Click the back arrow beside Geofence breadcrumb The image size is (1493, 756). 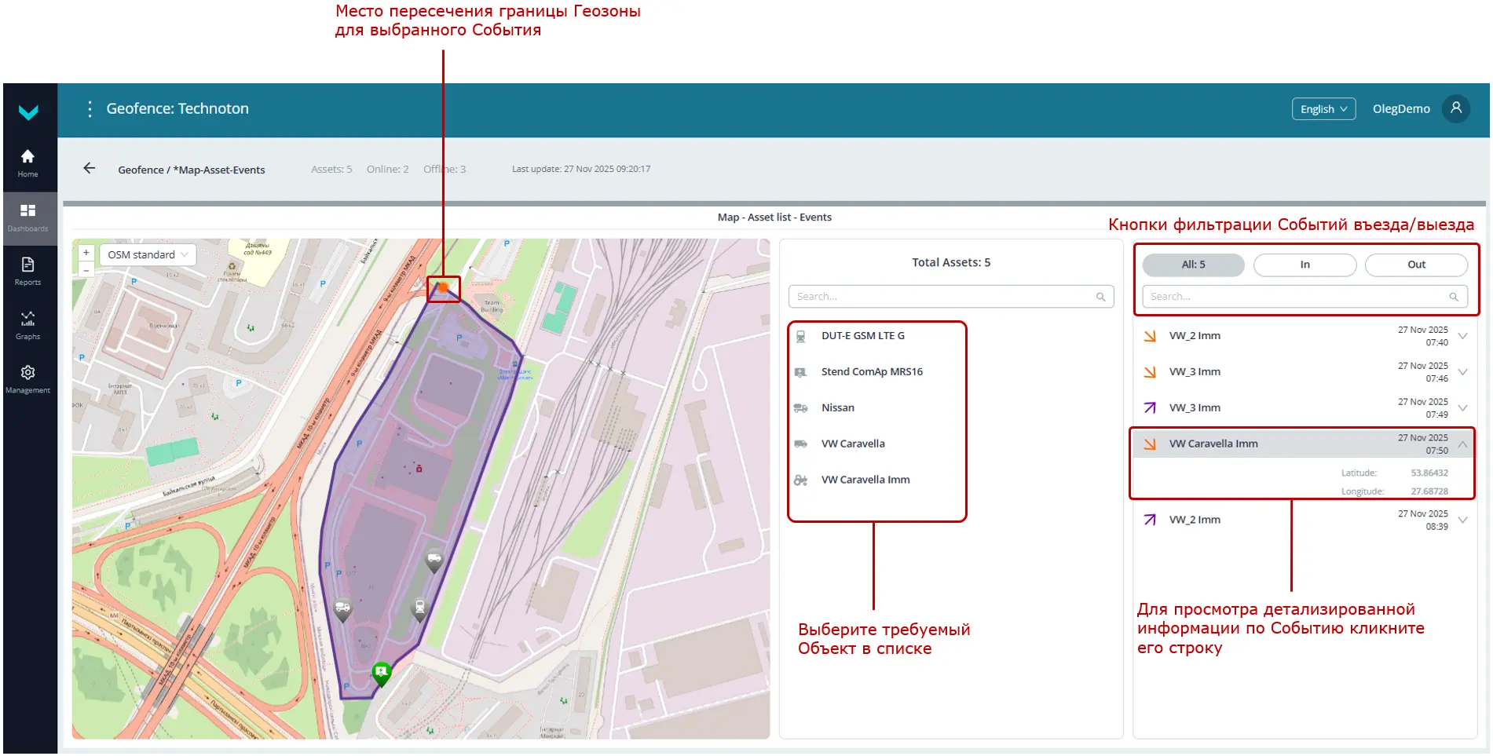90,169
